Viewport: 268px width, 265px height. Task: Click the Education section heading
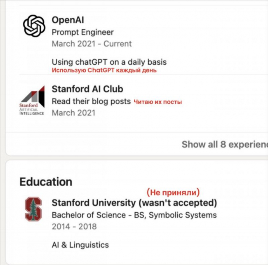coord(46,182)
